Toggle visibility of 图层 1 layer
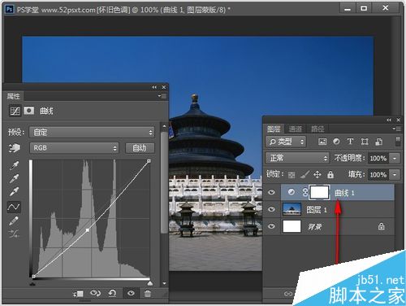The height and width of the screenshot is (306, 406). (x=271, y=209)
